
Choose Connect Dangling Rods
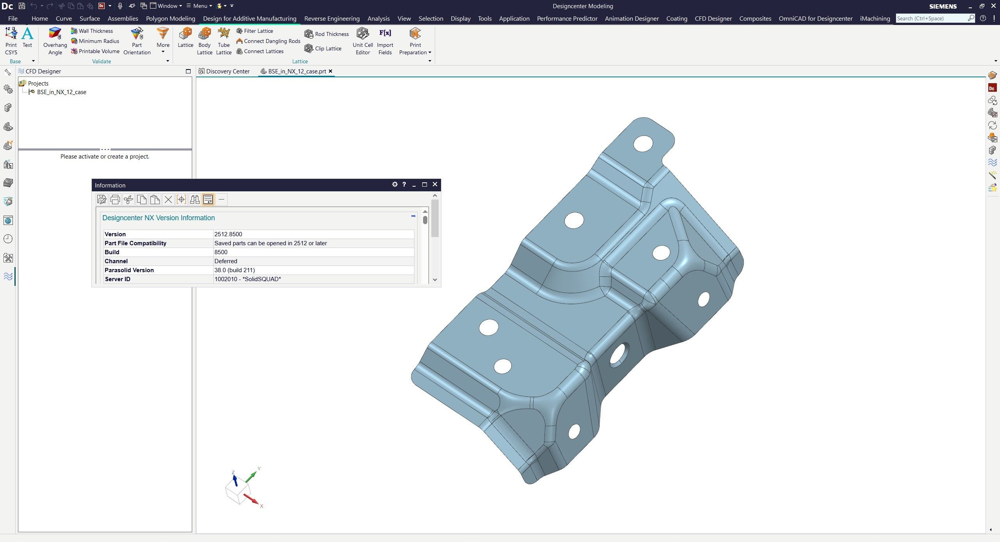pyautogui.click(x=268, y=41)
